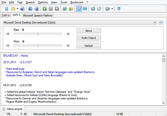Click the "Kostadin Kolev, Michel Such" line
The image size is (167, 116).
tap(35, 75)
